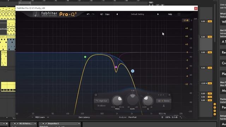Click Copy to copy A/B state
Viewport: 226px width, 127px height.
coord(107,14)
